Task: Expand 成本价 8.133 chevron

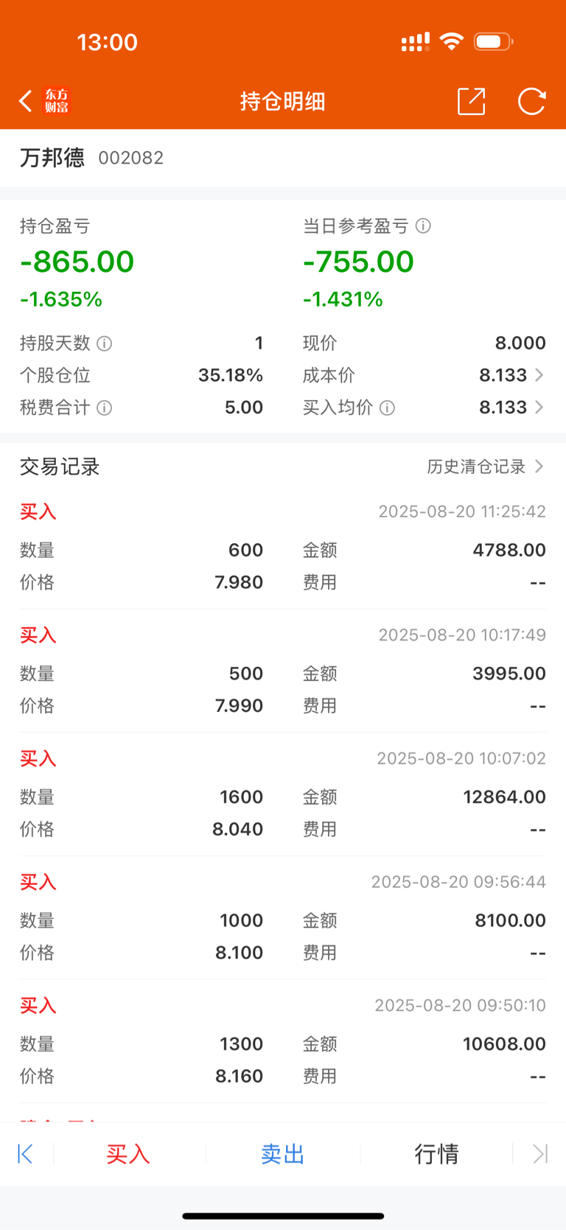Action: (x=539, y=375)
